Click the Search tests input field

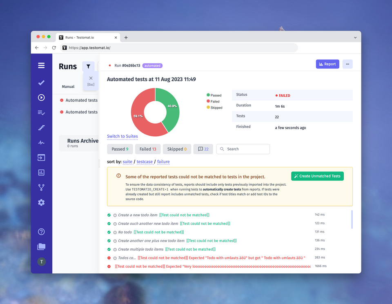click(x=243, y=149)
